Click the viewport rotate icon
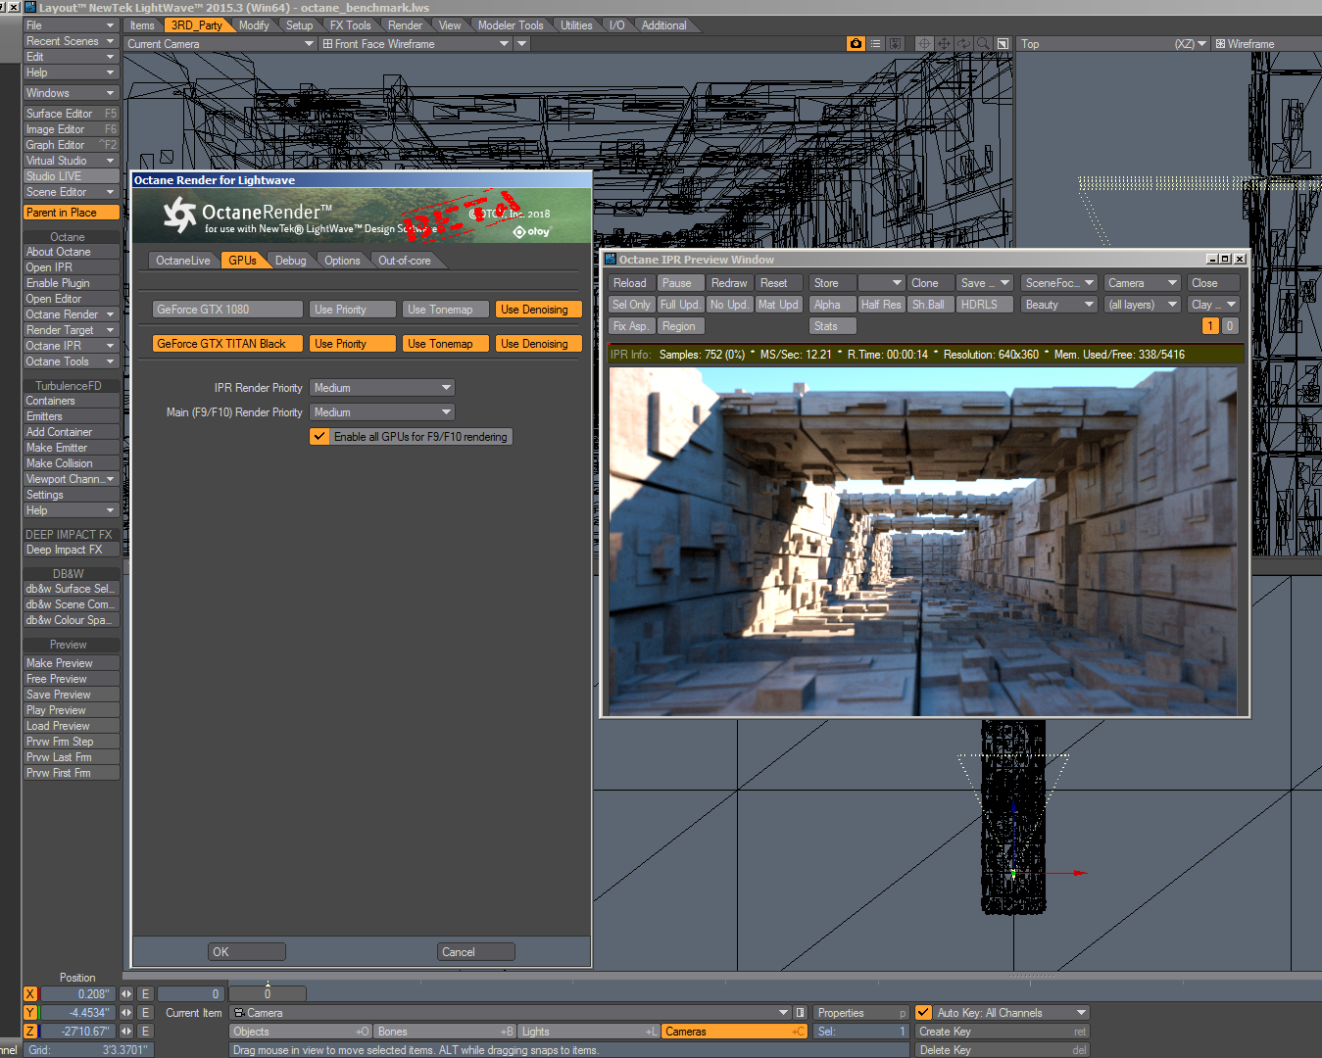Screen dimensions: 1322x1058 [x=963, y=44]
